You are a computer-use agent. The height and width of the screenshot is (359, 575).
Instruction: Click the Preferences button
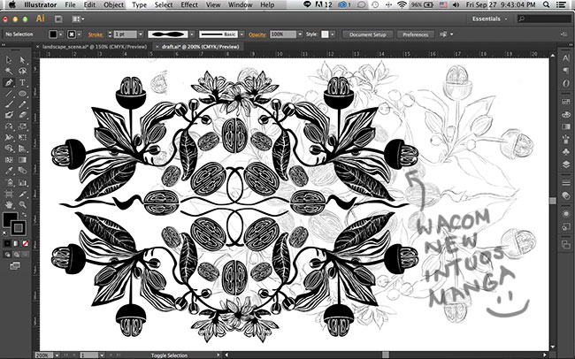[x=416, y=34]
